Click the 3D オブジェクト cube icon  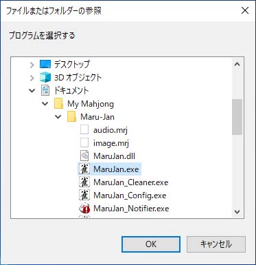tap(45, 78)
